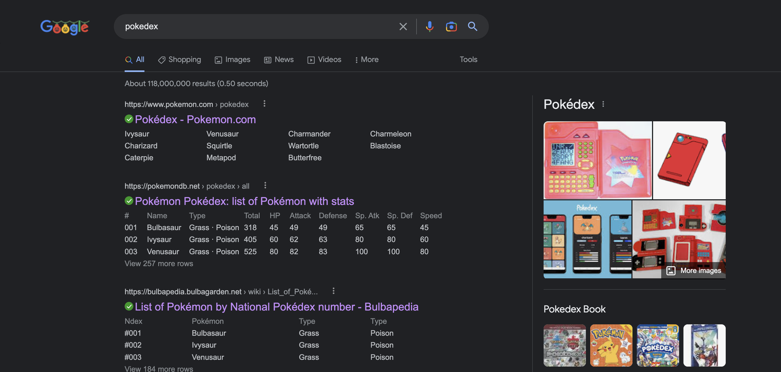Click the Charizard sitelink
Screen dimensions: 781x372
pyautogui.click(x=141, y=146)
